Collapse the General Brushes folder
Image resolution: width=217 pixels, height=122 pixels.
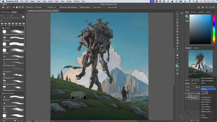(1, 93)
